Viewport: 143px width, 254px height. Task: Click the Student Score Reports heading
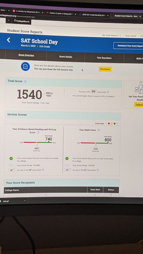tap(25, 31)
